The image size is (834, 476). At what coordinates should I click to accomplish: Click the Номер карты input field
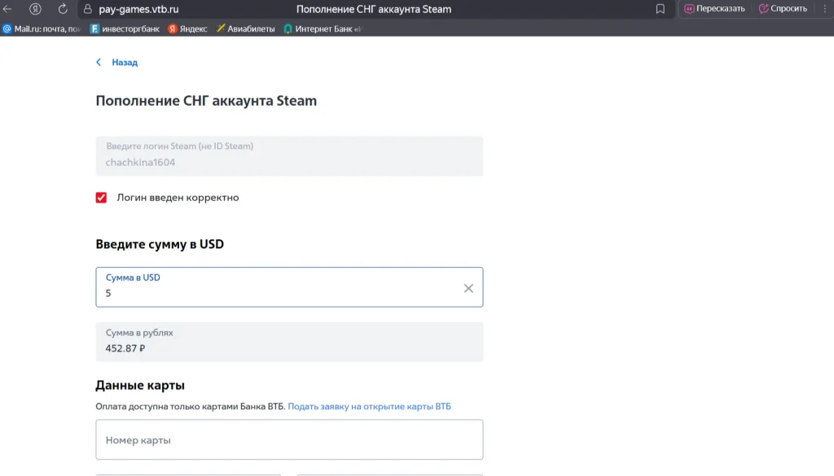coord(289,439)
